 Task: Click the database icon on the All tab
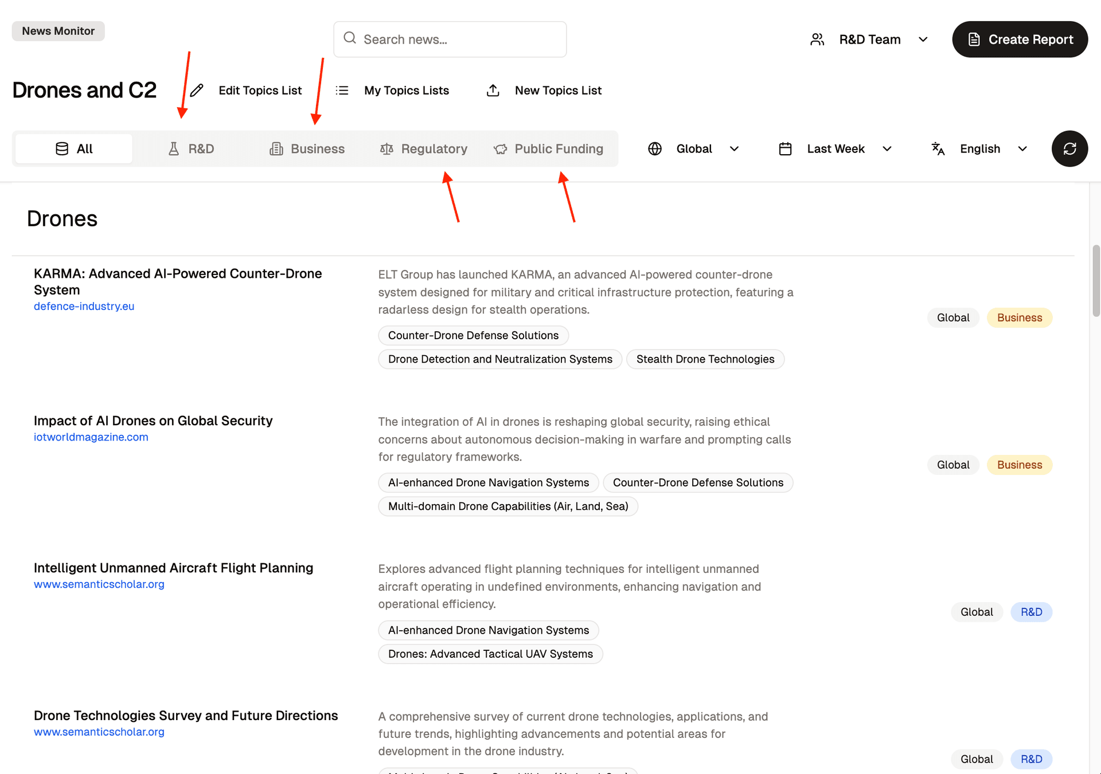point(62,149)
